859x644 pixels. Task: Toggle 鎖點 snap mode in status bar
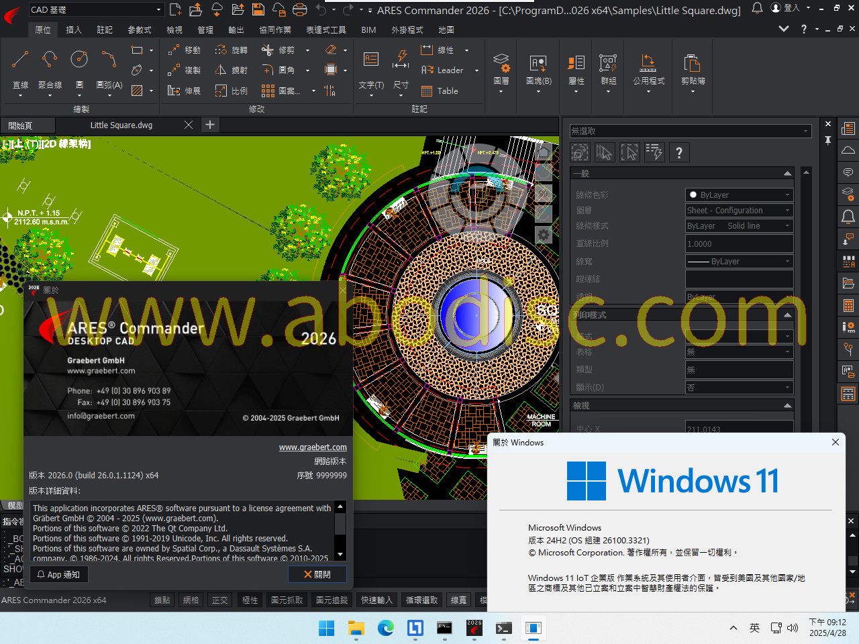point(162,600)
